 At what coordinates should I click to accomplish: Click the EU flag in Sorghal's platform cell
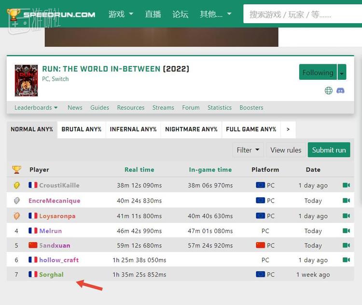261,274
